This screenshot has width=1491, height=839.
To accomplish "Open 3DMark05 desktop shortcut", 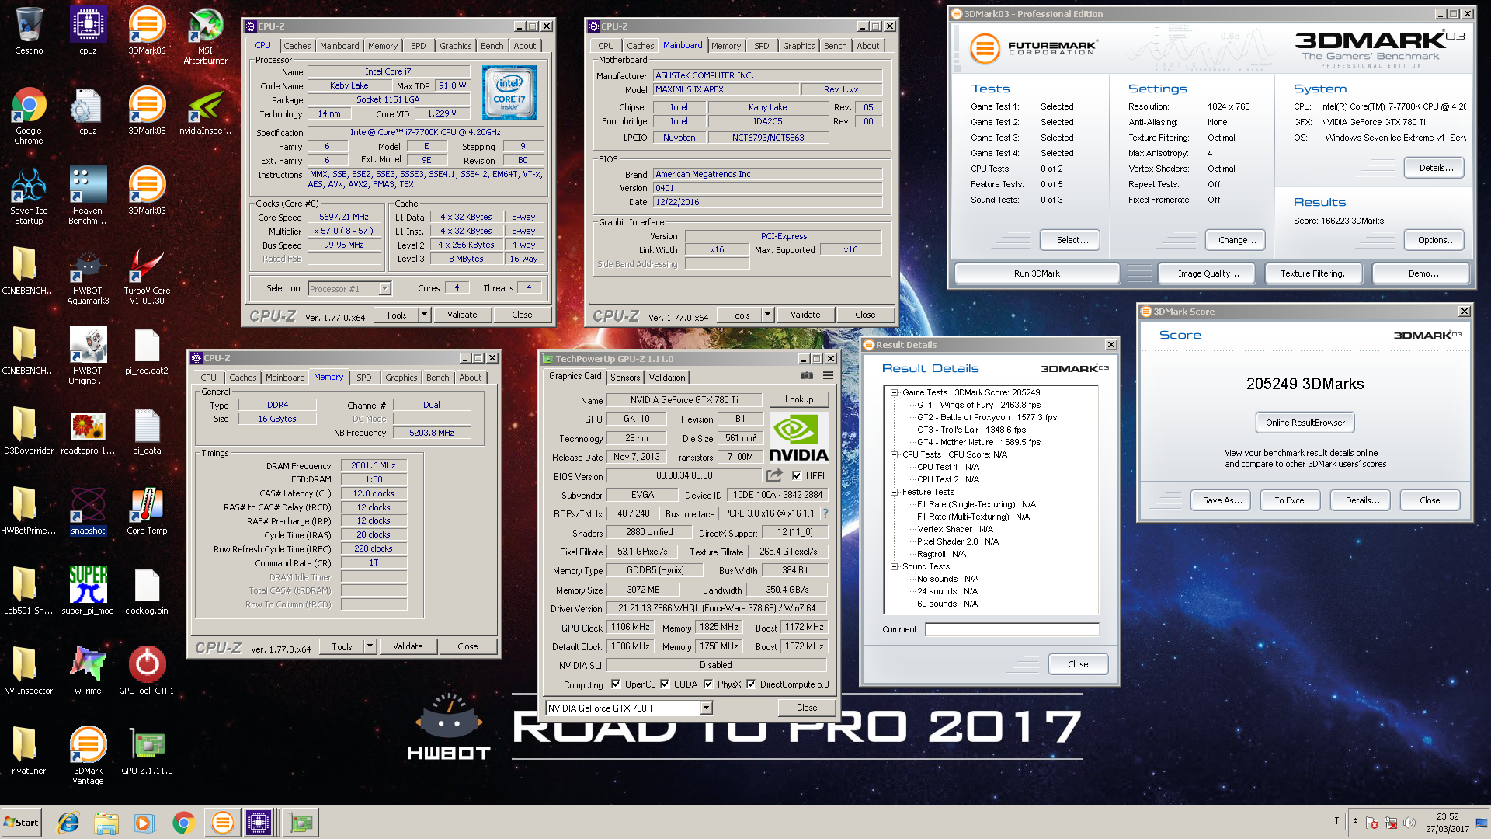I will click(x=147, y=111).
